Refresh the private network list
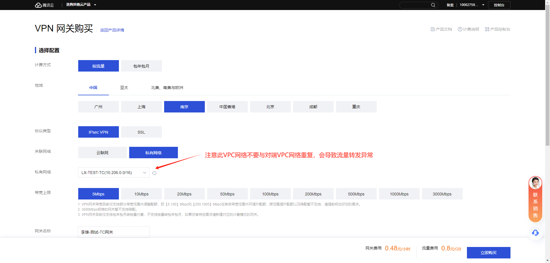 coord(154,173)
